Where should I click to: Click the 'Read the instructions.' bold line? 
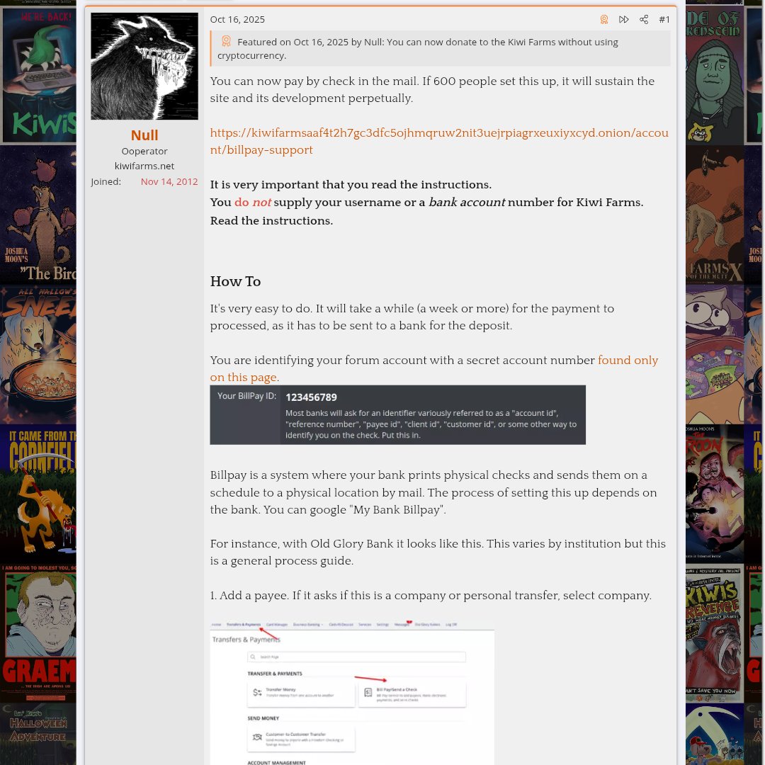pyautogui.click(x=271, y=221)
